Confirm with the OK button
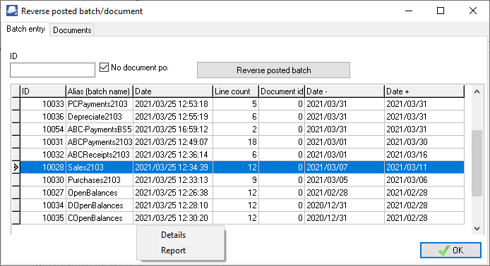Image resolution: width=490 pixels, height=266 pixels. click(x=450, y=250)
